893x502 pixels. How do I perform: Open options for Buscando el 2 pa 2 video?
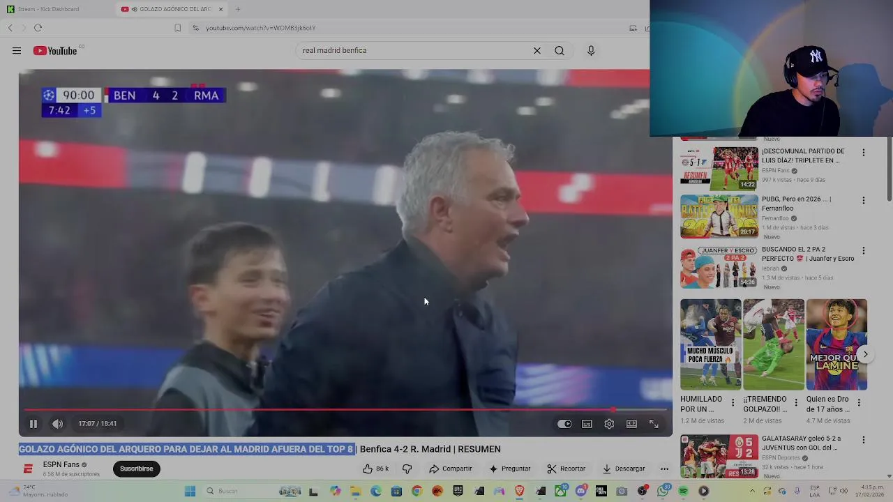[863, 250]
